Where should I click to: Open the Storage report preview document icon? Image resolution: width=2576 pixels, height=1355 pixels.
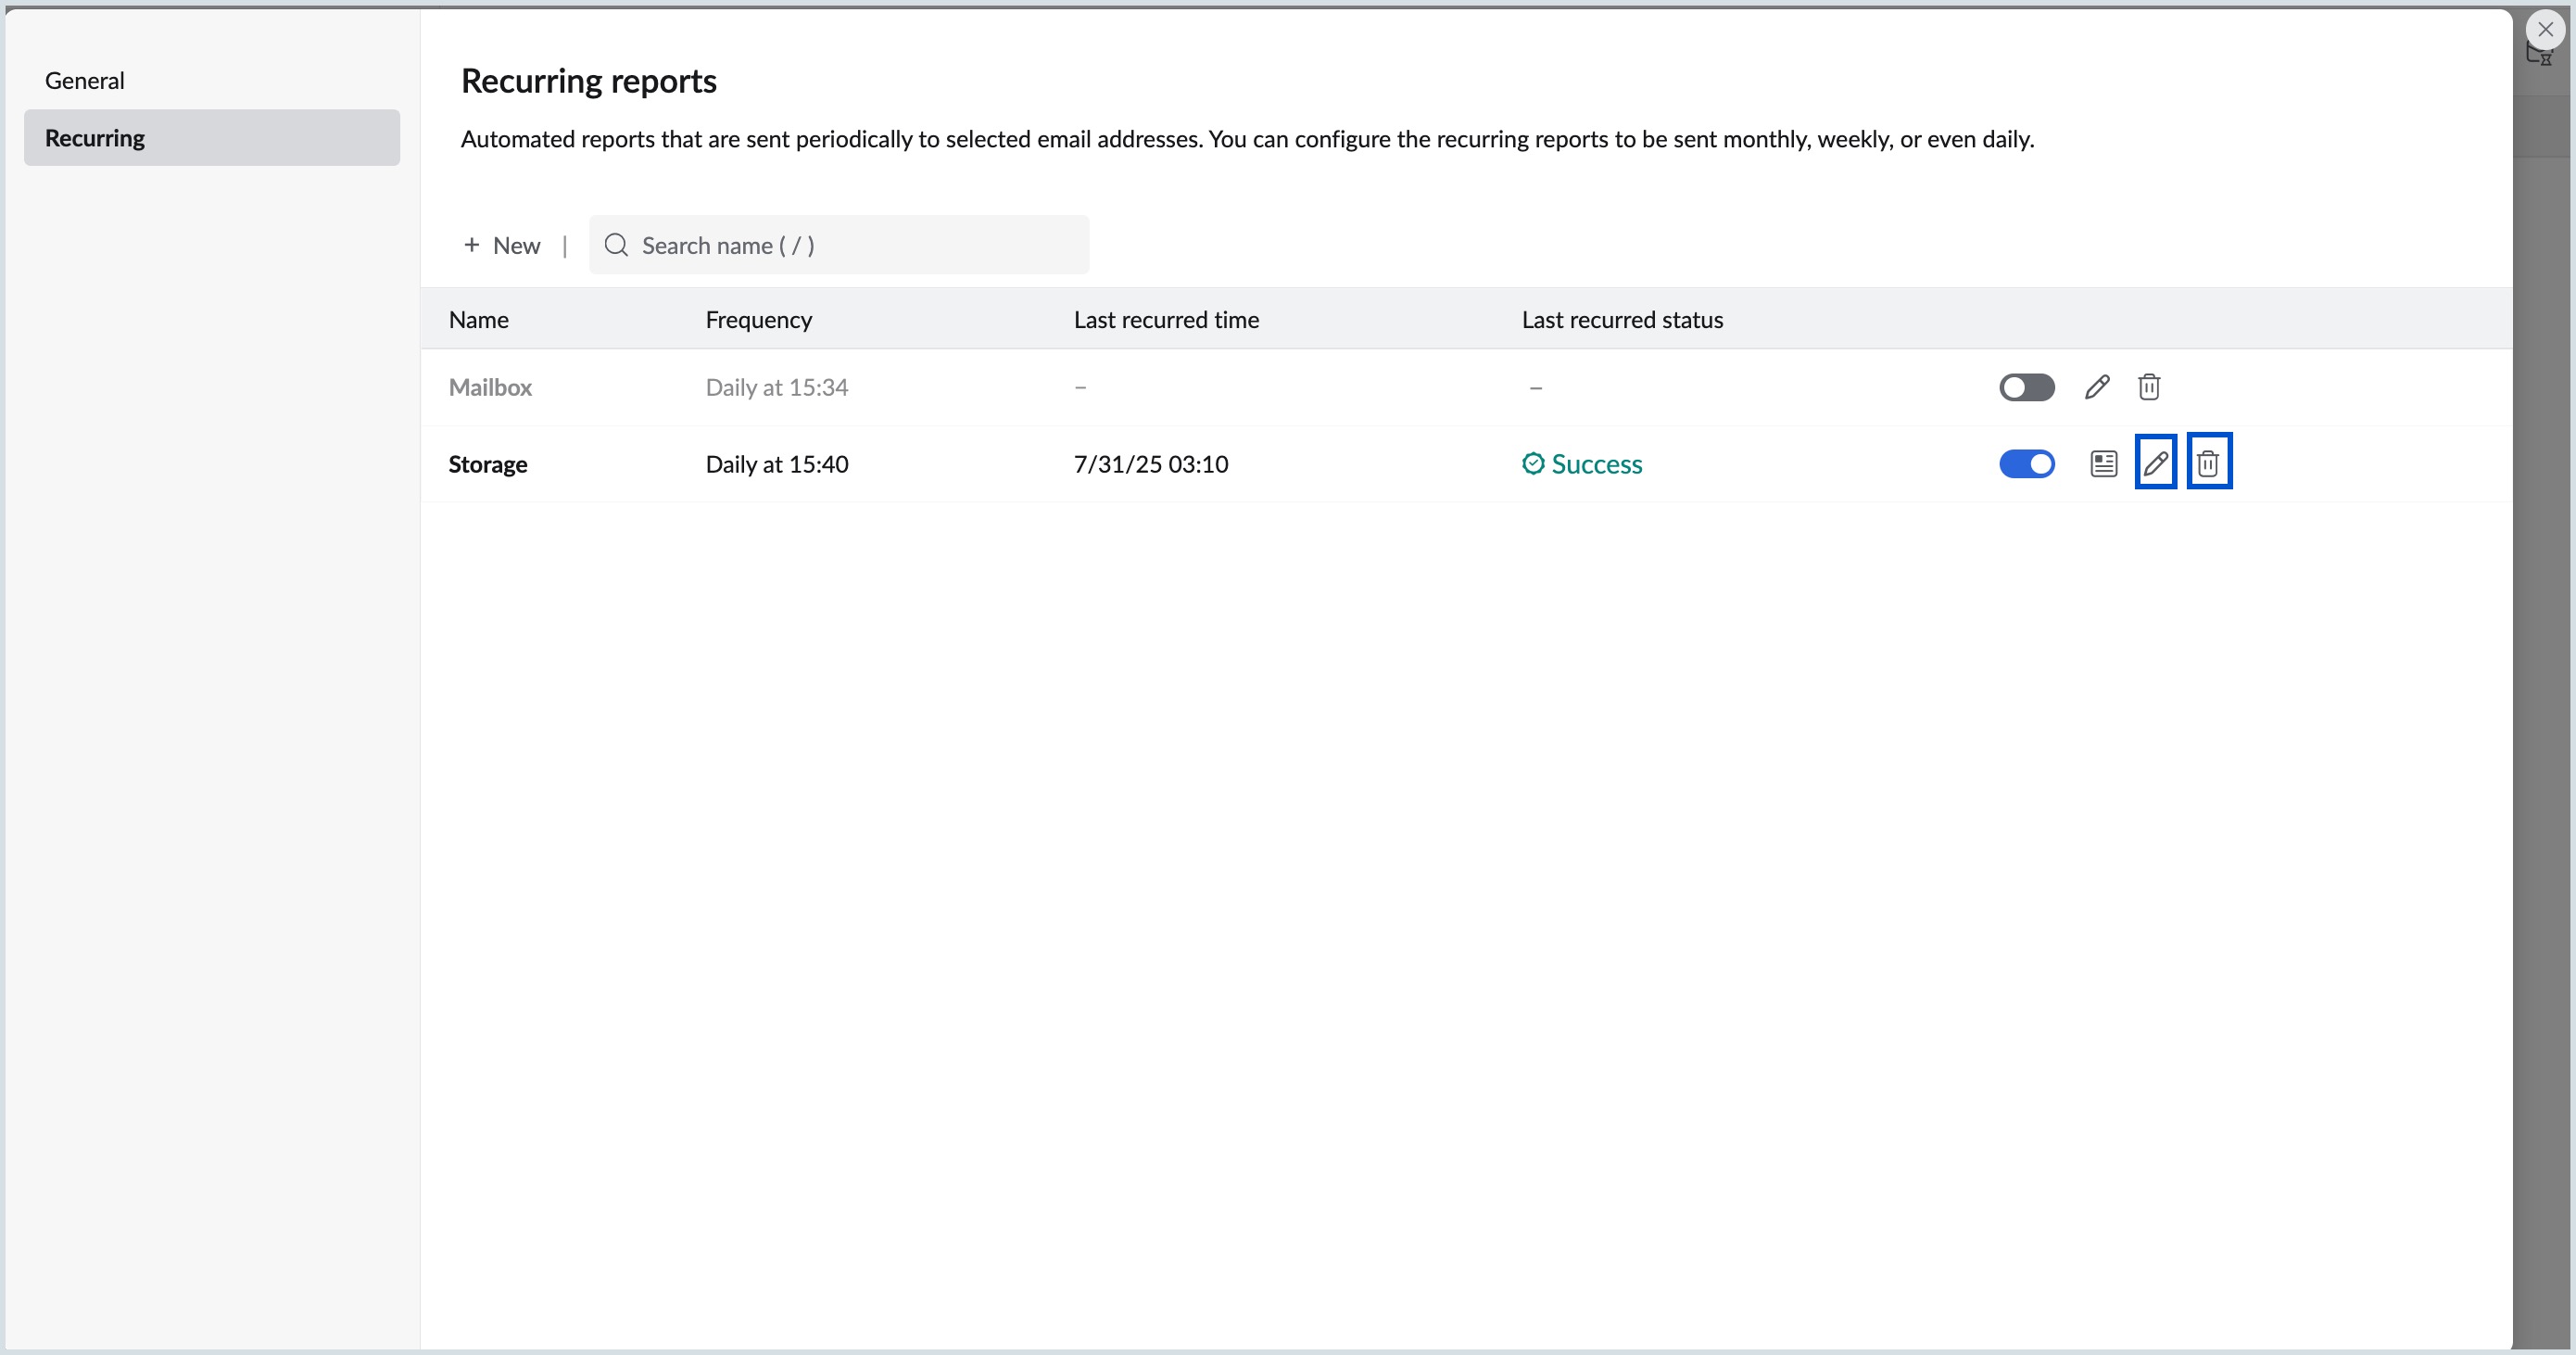[x=2103, y=463]
